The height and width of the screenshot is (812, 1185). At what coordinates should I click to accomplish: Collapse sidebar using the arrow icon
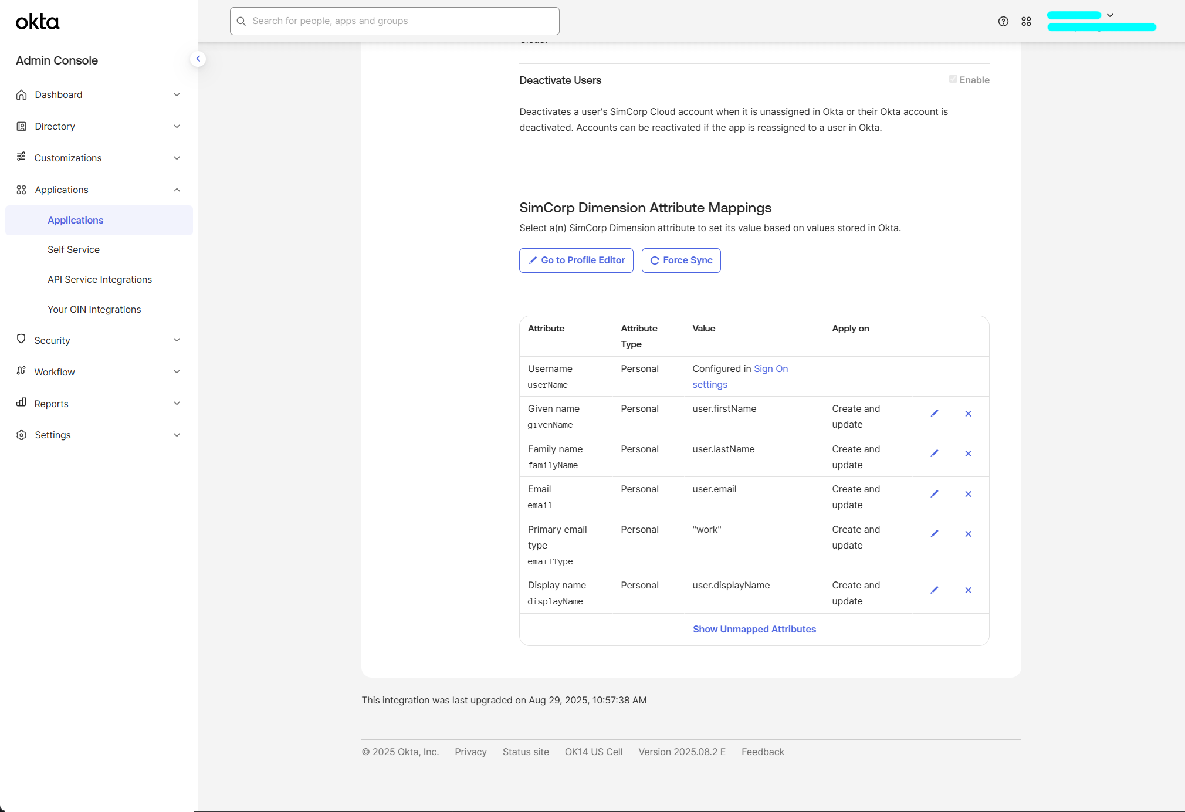click(198, 59)
